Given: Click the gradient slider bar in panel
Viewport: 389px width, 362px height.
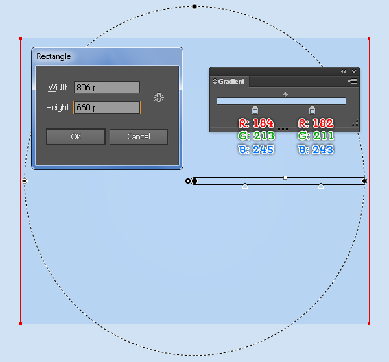Looking at the screenshot, I should click(x=281, y=101).
